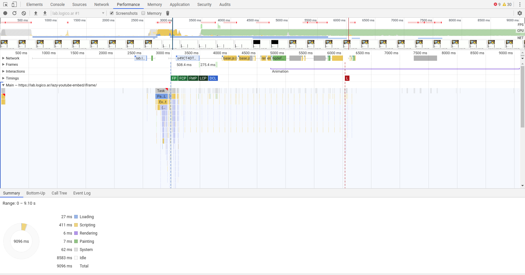Expand the Interactions track
This screenshot has width=525, height=275.
pyautogui.click(x=3, y=71)
